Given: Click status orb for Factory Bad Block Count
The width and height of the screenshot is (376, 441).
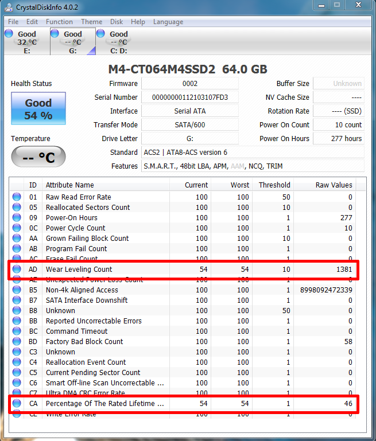Looking at the screenshot, I should point(17,341).
